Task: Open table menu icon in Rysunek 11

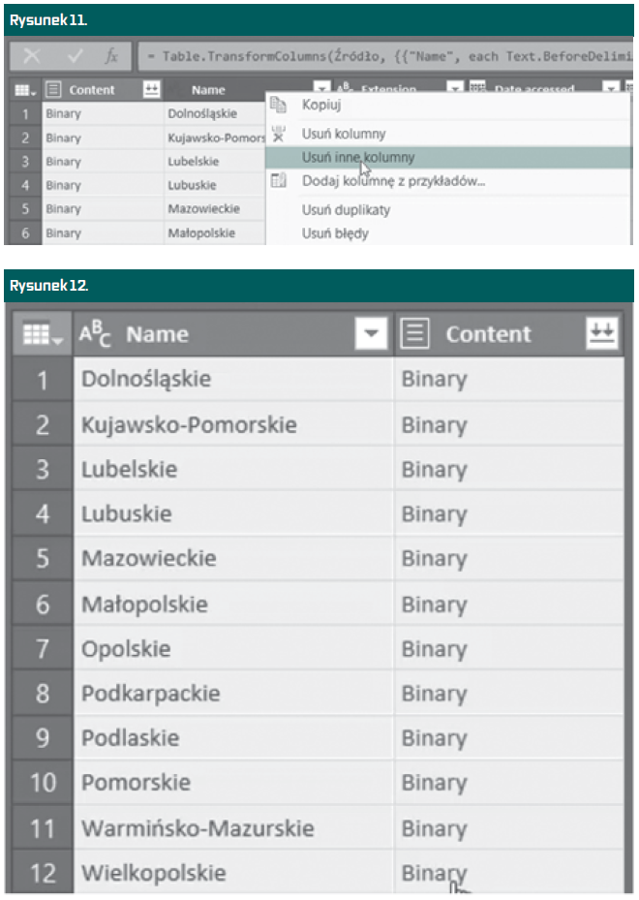Action: [x=24, y=90]
